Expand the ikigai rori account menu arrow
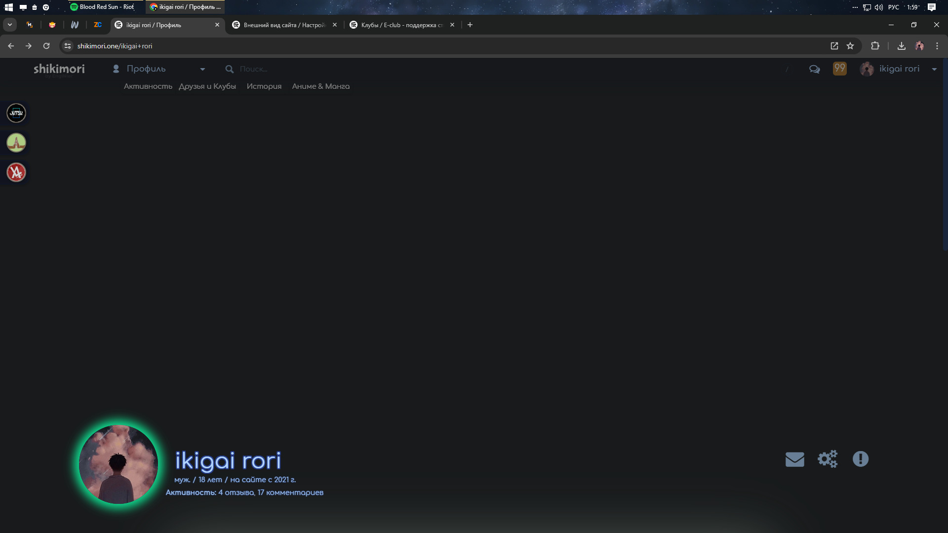The image size is (948, 533). (x=934, y=69)
